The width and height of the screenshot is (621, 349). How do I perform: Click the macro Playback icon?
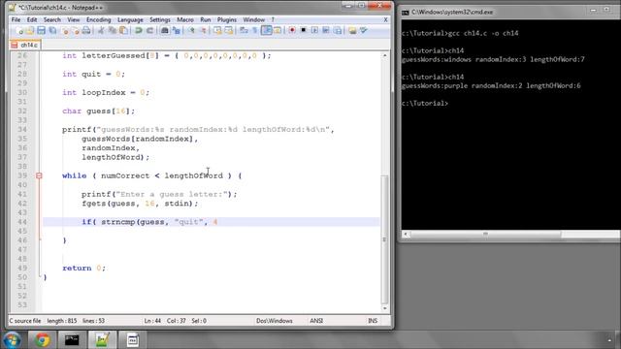(x=314, y=30)
